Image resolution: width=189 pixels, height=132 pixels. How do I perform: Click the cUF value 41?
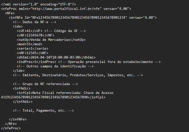point(29,31)
